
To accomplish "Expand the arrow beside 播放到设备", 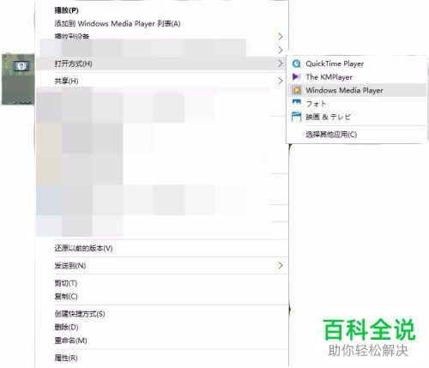I will tap(281, 37).
